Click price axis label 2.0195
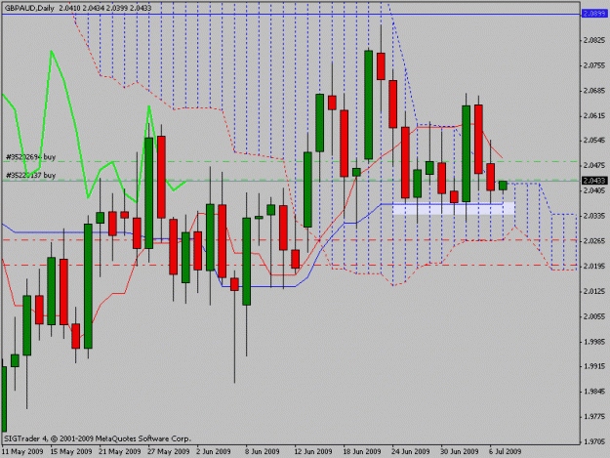Image resolution: width=610 pixels, height=458 pixels. 594,267
